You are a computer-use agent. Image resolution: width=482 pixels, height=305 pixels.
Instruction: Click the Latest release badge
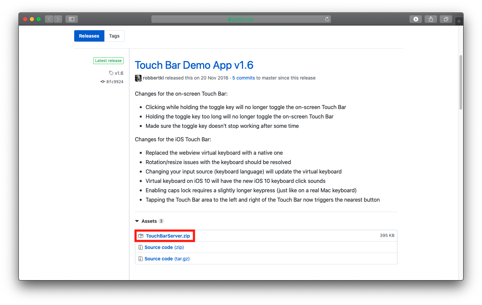coord(108,61)
